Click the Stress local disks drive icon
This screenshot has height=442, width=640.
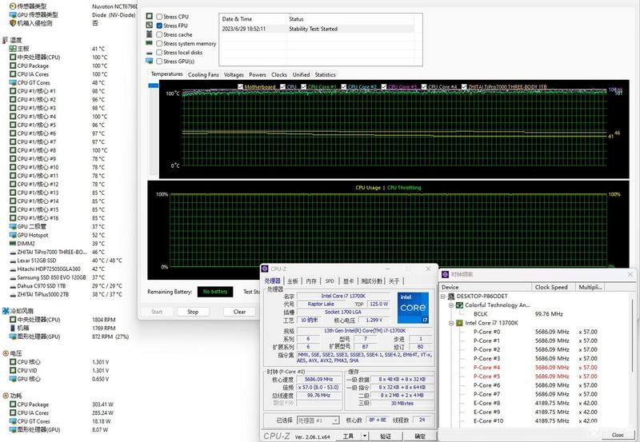(150, 53)
